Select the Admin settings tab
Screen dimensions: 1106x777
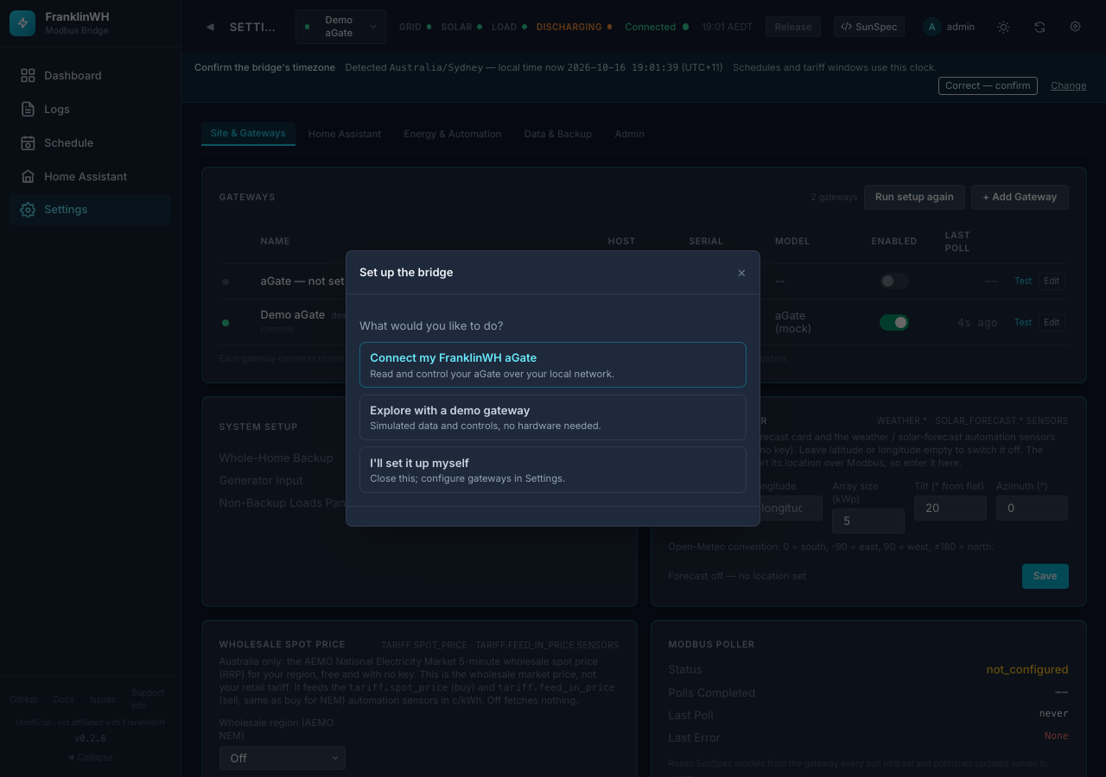click(630, 134)
